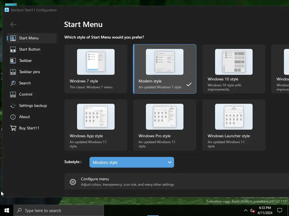This screenshot has width=289, height=216.
Task: Click the Type here to search box
Action: [59, 210]
